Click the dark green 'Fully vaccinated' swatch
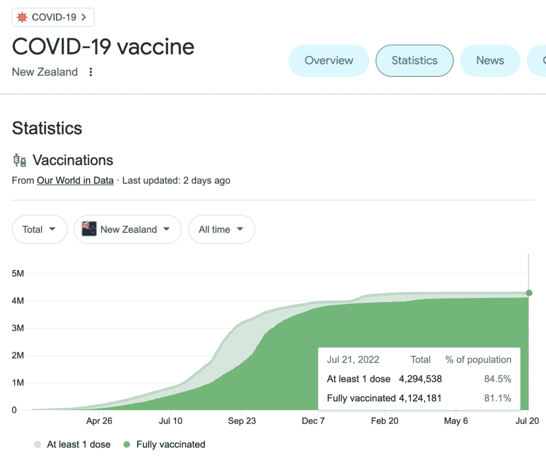546x456 pixels. pyautogui.click(x=127, y=444)
